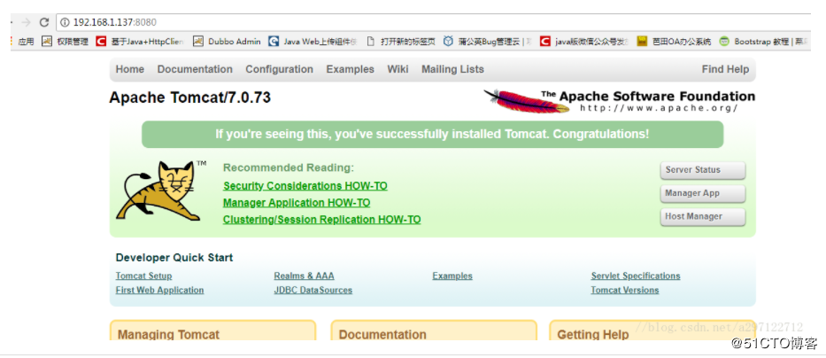Click Find Help in the nav bar
826x358 pixels.
(725, 69)
